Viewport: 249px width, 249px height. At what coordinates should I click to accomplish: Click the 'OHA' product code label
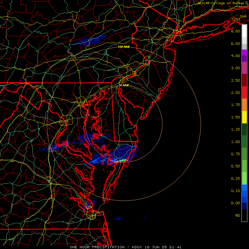(243, 17)
